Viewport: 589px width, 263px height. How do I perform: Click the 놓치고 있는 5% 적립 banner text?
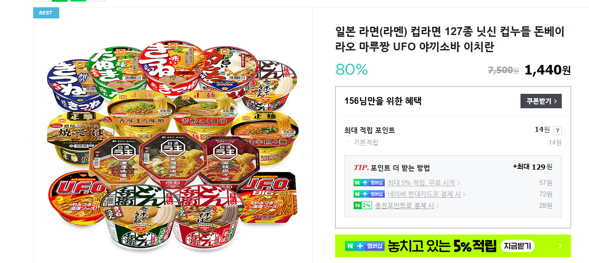[x=442, y=246]
